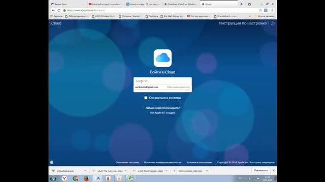Switch to the Download iCloud for Windows tab
This screenshot has height=182, width=325.
point(181,4)
